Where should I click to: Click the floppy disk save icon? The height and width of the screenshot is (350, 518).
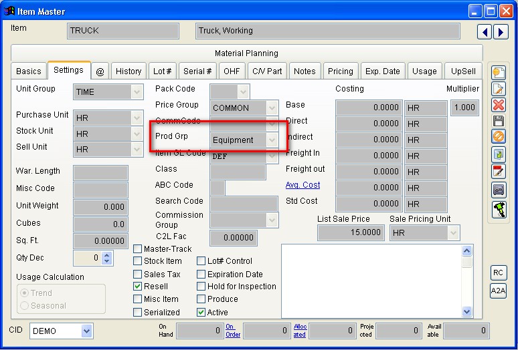coord(498,121)
